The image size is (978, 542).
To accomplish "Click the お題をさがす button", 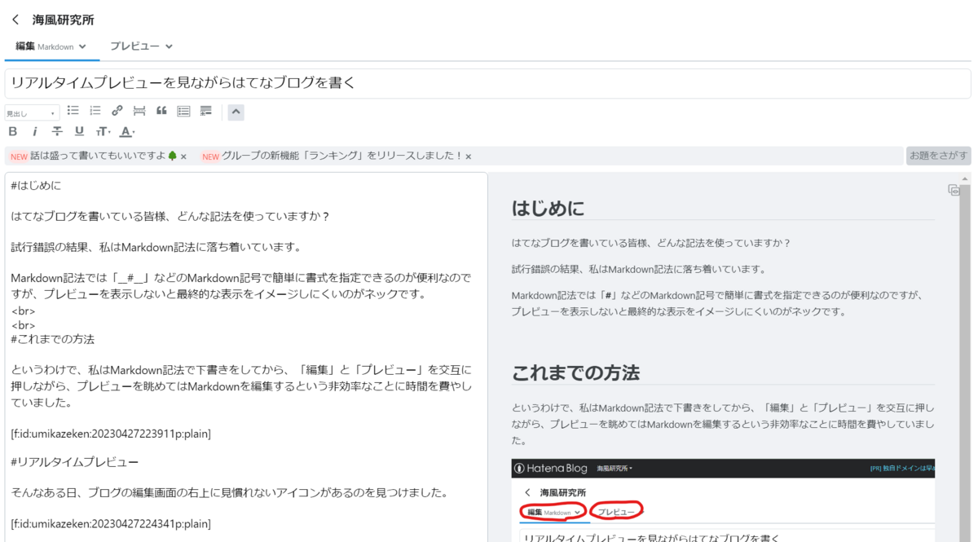I will 938,156.
